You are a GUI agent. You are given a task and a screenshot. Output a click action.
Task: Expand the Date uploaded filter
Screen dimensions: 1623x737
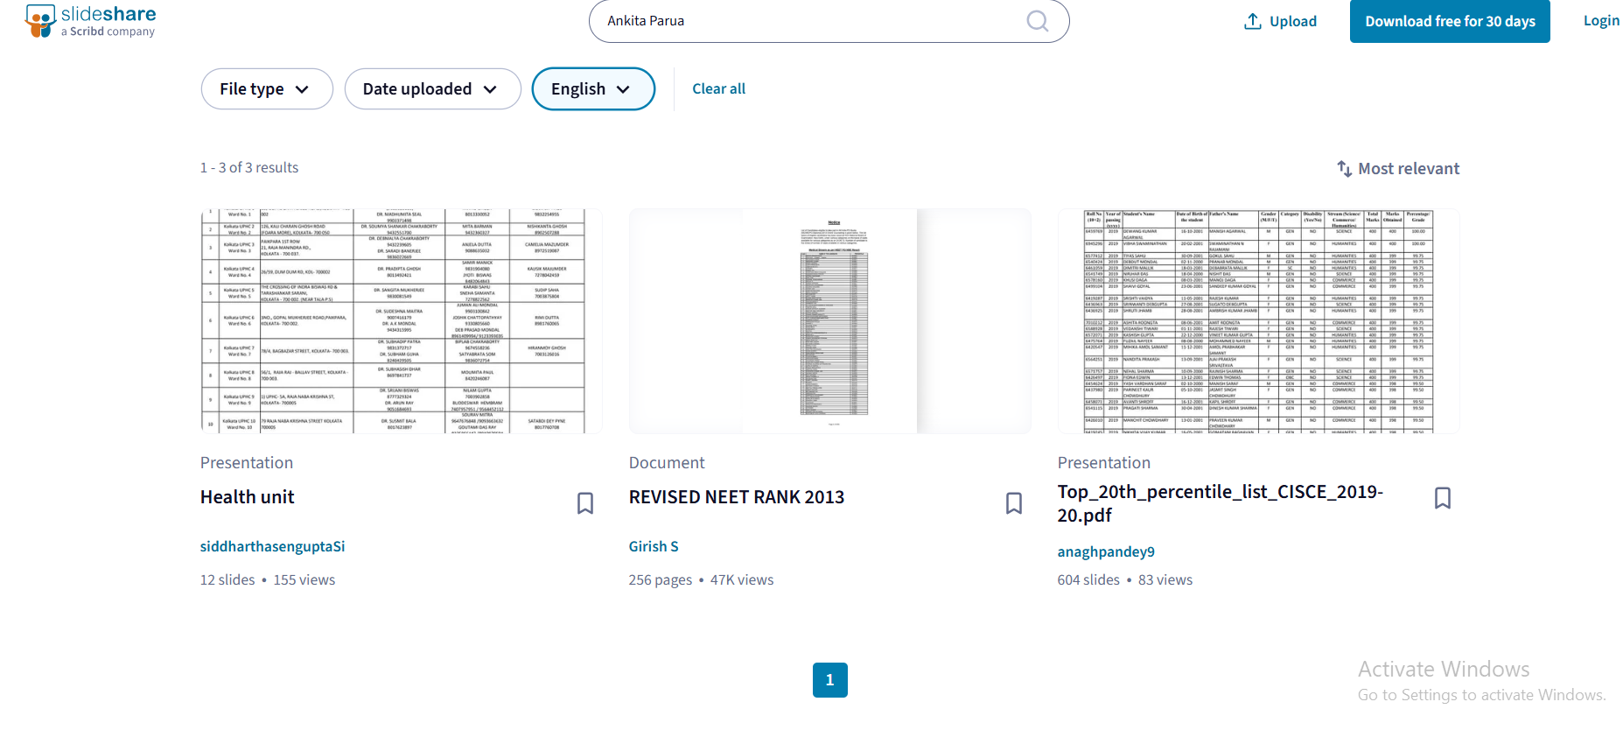coord(432,89)
